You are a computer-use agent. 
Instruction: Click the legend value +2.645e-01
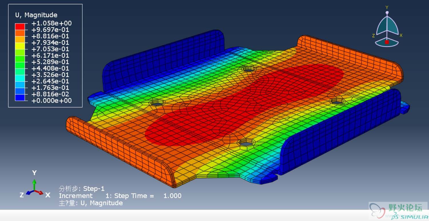pyautogui.click(x=50, y=81)
